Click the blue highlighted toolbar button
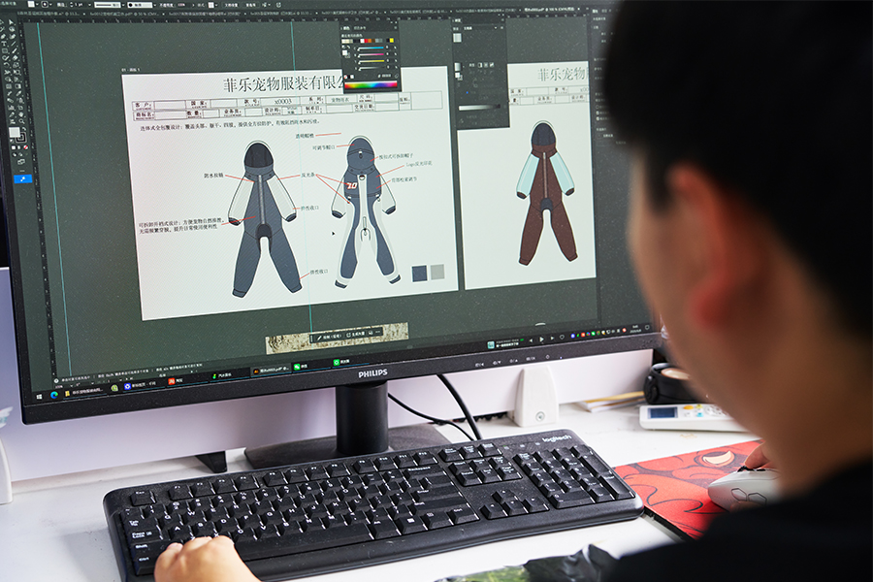Screen dimensions: 873x582 point(23,178)
